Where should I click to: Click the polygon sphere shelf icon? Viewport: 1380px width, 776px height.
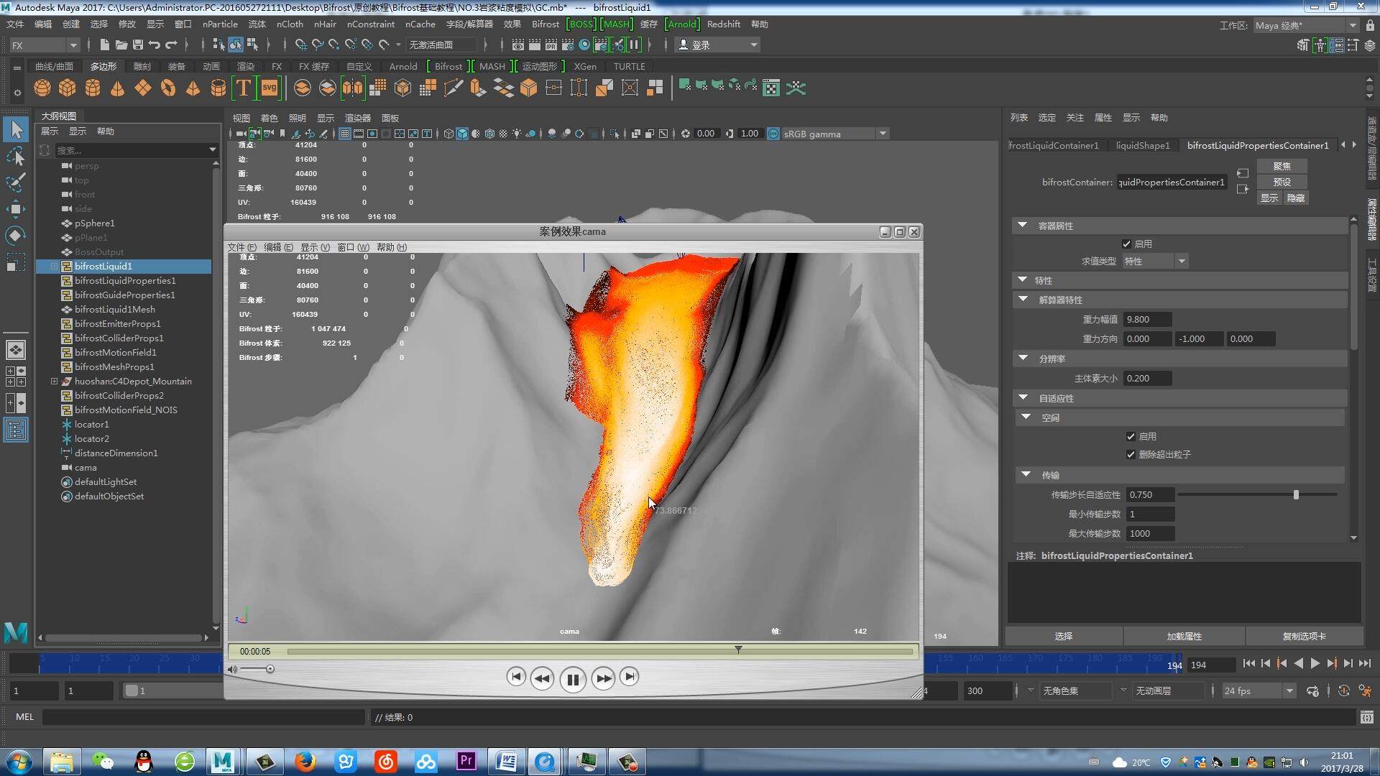[x=42, y=88]
